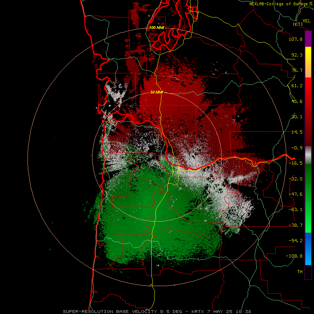Click the -109.8 velocity scale value
Screen dimensions: 314x314
[294, 256]
